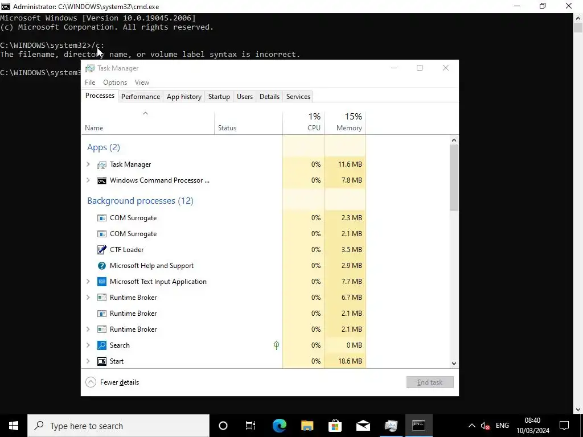The height and width of the screenshot is (437, 583).
Task: Open File Explorer from the taskbar
Action: (x=307, y=426)
